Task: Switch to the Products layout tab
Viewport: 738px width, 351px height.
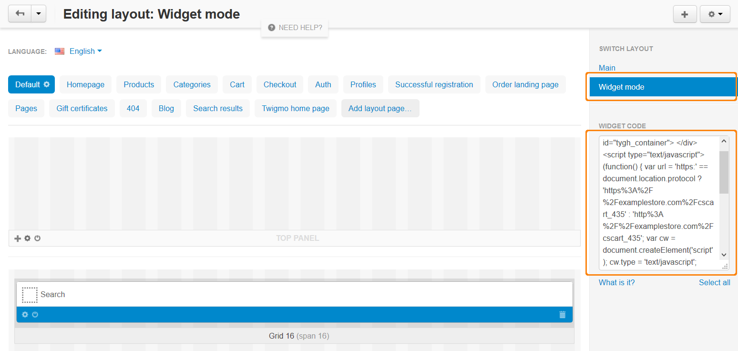Action: (x=139, y=84)
